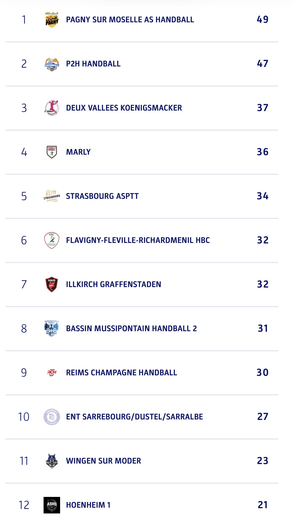Tap the Wingen sur Moder wolf logo
Screen dimensions: 295x530
pos(52,461)
